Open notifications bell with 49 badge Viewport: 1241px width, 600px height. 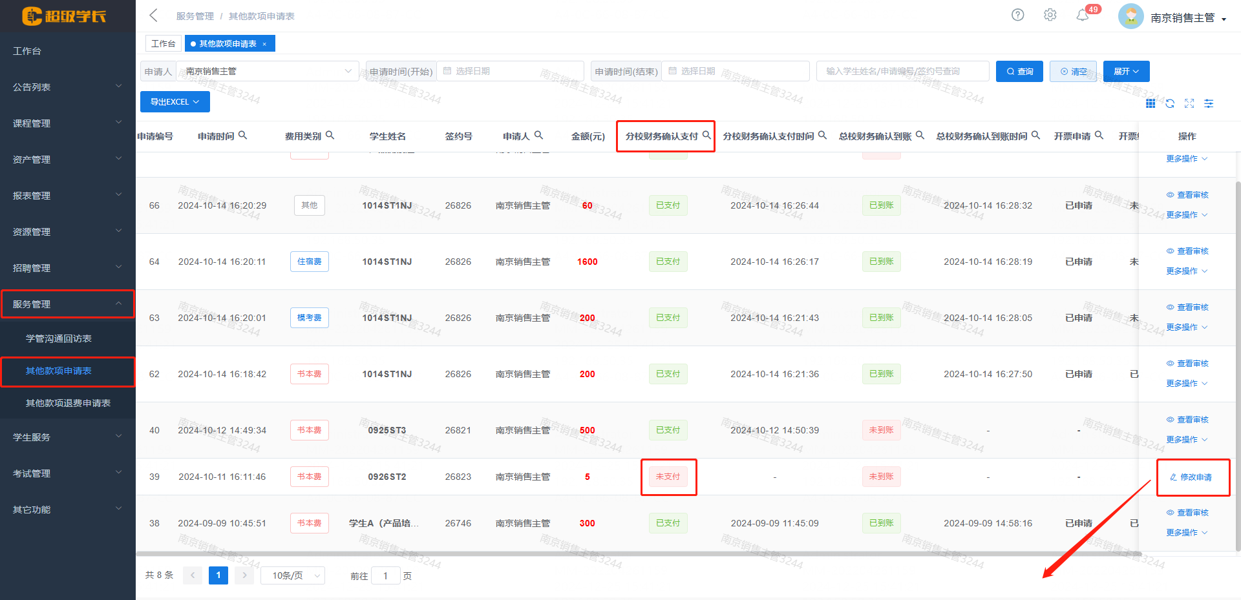click(1083, 15)
